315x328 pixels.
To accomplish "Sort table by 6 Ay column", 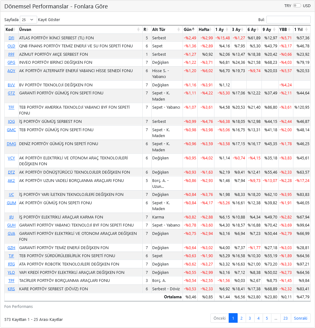I will pos(254,29).
